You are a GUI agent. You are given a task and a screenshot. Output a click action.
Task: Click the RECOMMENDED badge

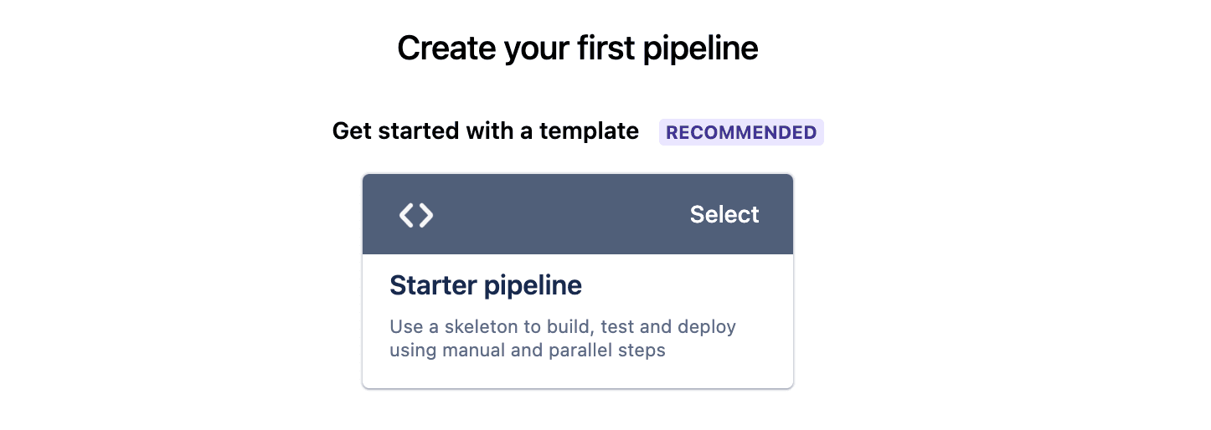point(741,132)
